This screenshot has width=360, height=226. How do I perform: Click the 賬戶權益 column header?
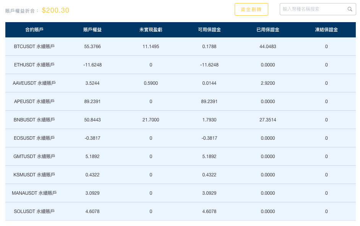(x=92, y=30)
